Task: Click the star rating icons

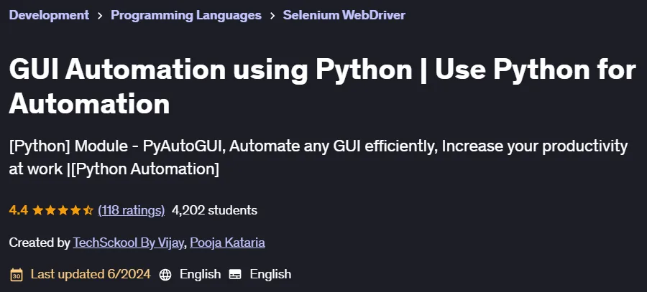Action: pos(63,210)
